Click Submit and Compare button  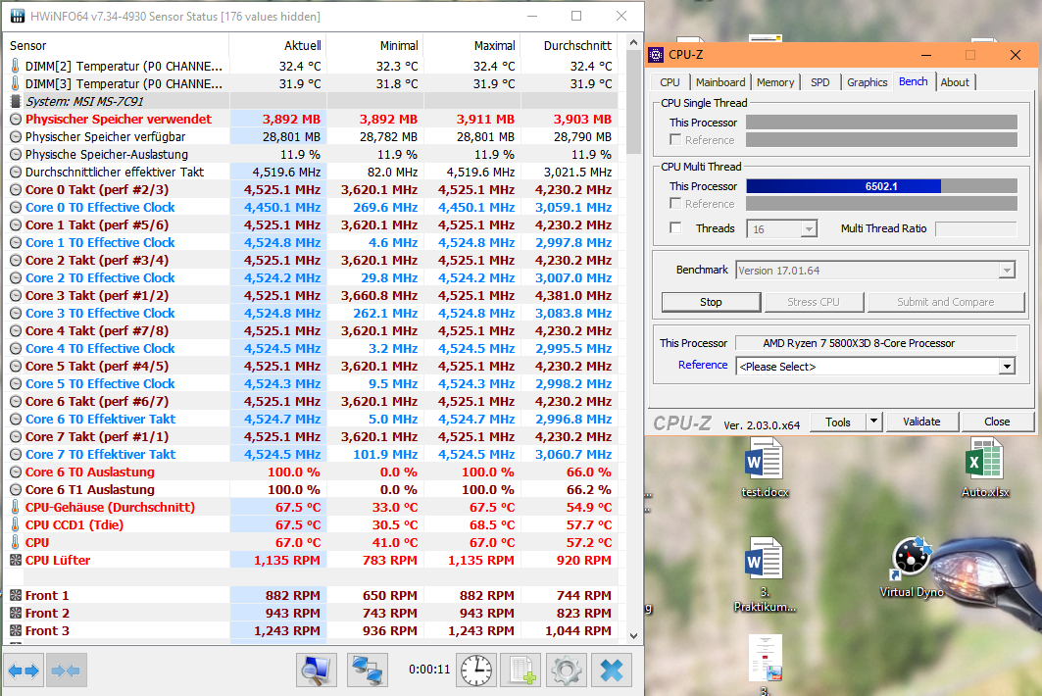point(946,302)
